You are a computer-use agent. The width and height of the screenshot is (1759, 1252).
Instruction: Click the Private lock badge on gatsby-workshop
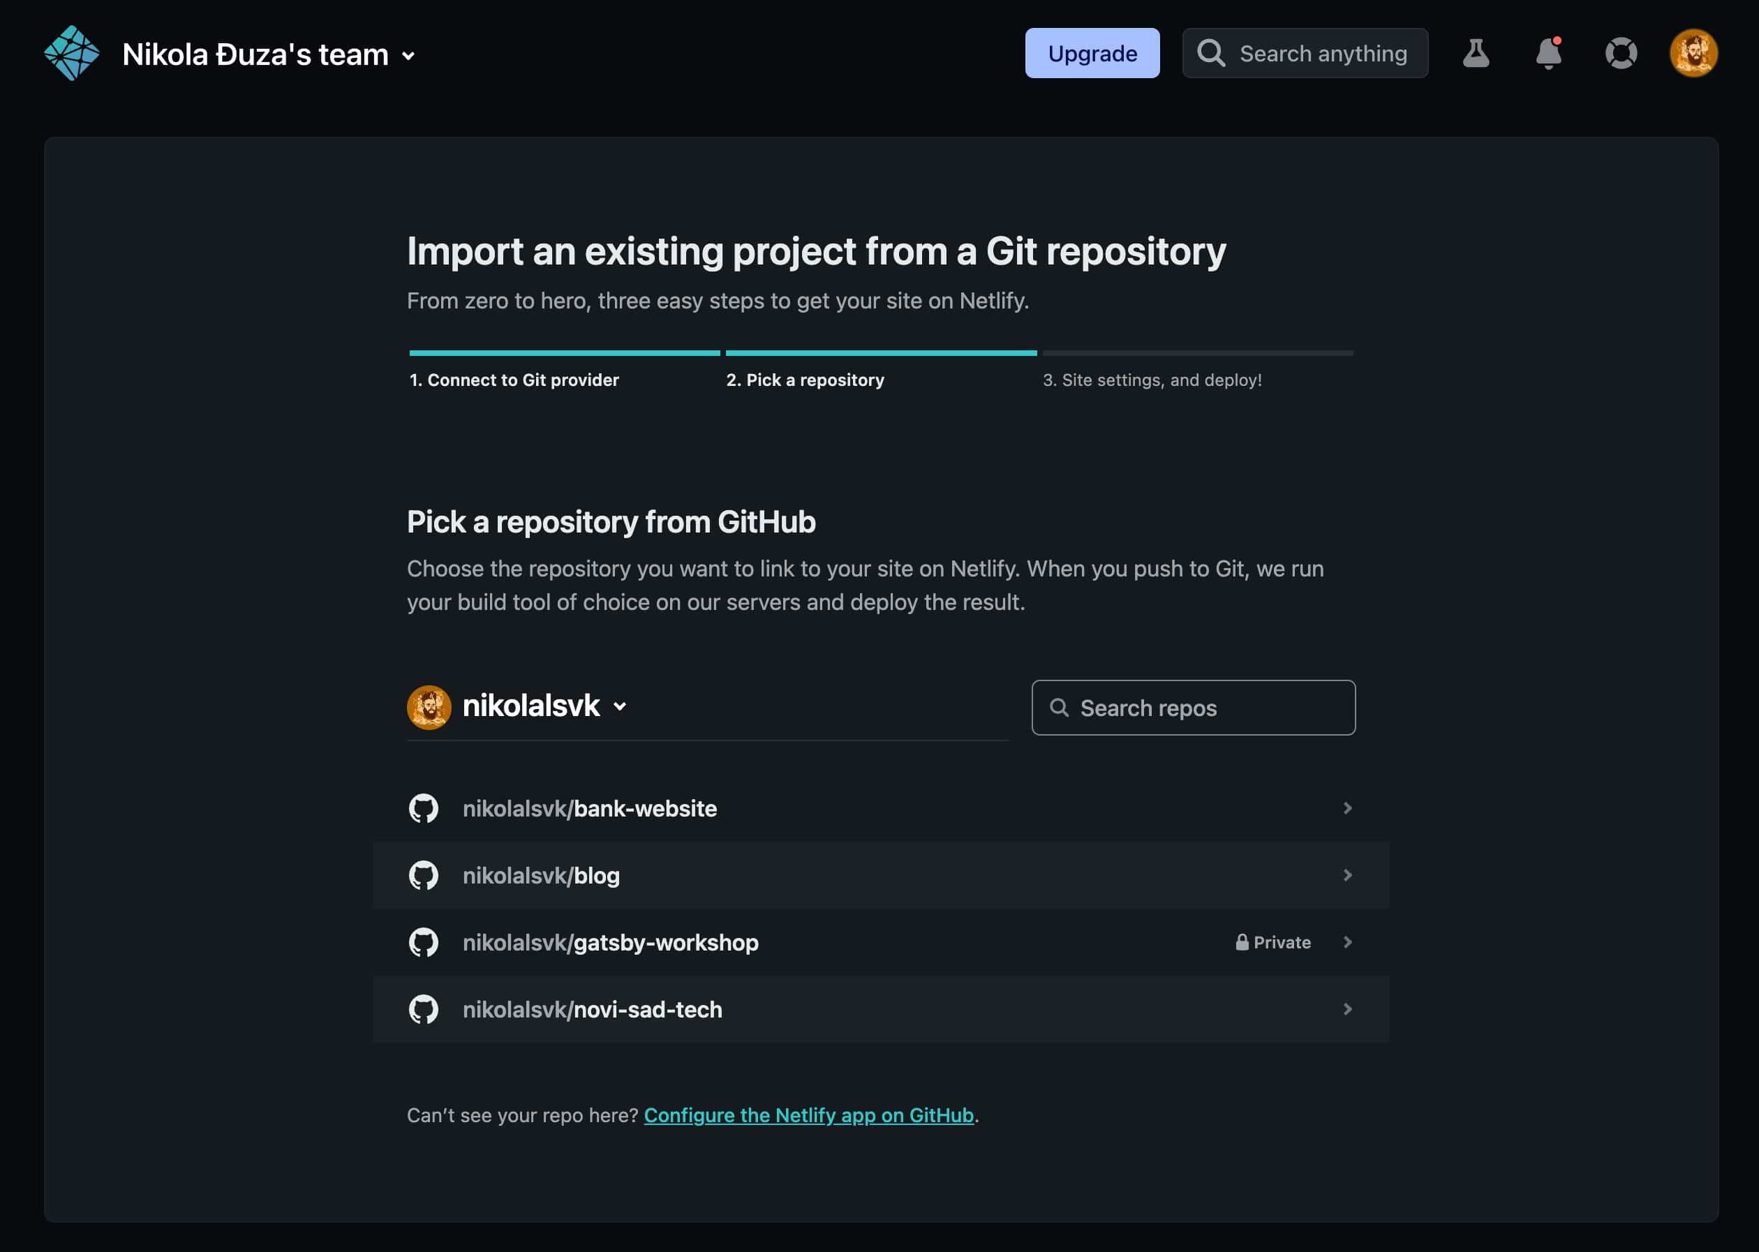point(1272,942)
